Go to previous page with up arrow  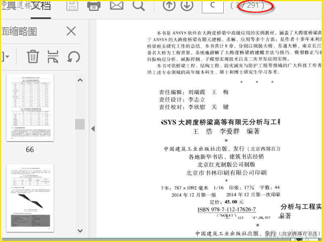pos(169,6)
